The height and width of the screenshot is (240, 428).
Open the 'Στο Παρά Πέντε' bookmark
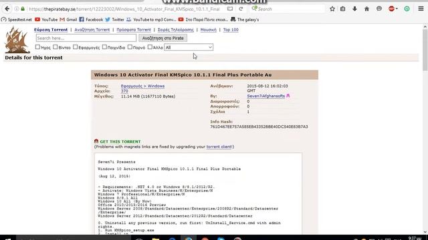(203, 19)
